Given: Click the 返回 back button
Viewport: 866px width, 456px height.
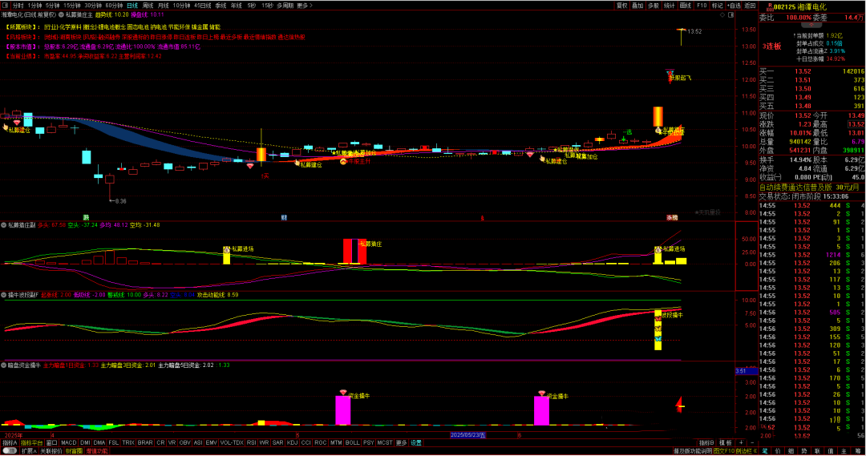Looking at the screenshot, I should click(x=747, y=5).
